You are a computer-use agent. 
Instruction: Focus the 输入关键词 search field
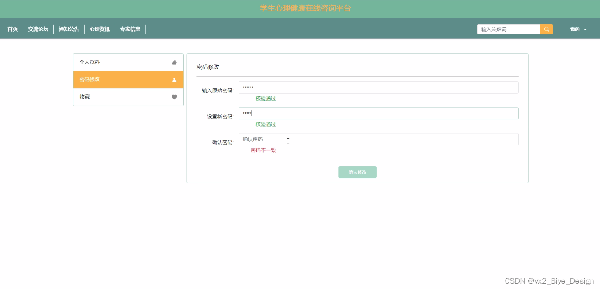click(x=509, y=29)
